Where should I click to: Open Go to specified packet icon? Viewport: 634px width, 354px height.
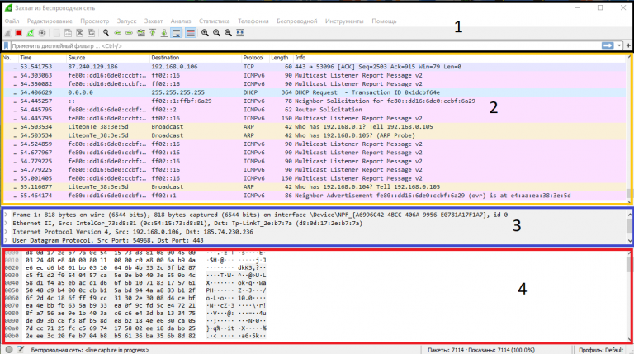click(140, 33)
